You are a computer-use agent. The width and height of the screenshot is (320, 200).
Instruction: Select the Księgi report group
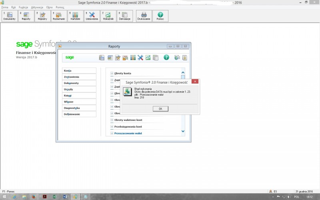pos(79,96)
